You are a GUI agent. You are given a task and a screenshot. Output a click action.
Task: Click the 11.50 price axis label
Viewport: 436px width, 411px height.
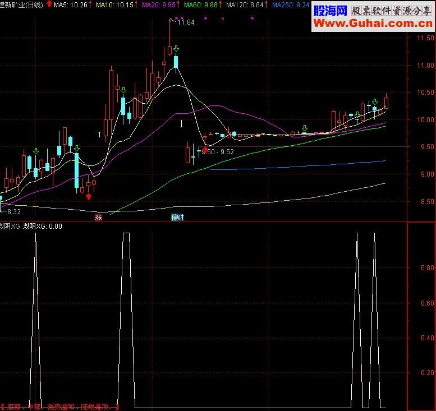tap(425, 38)
